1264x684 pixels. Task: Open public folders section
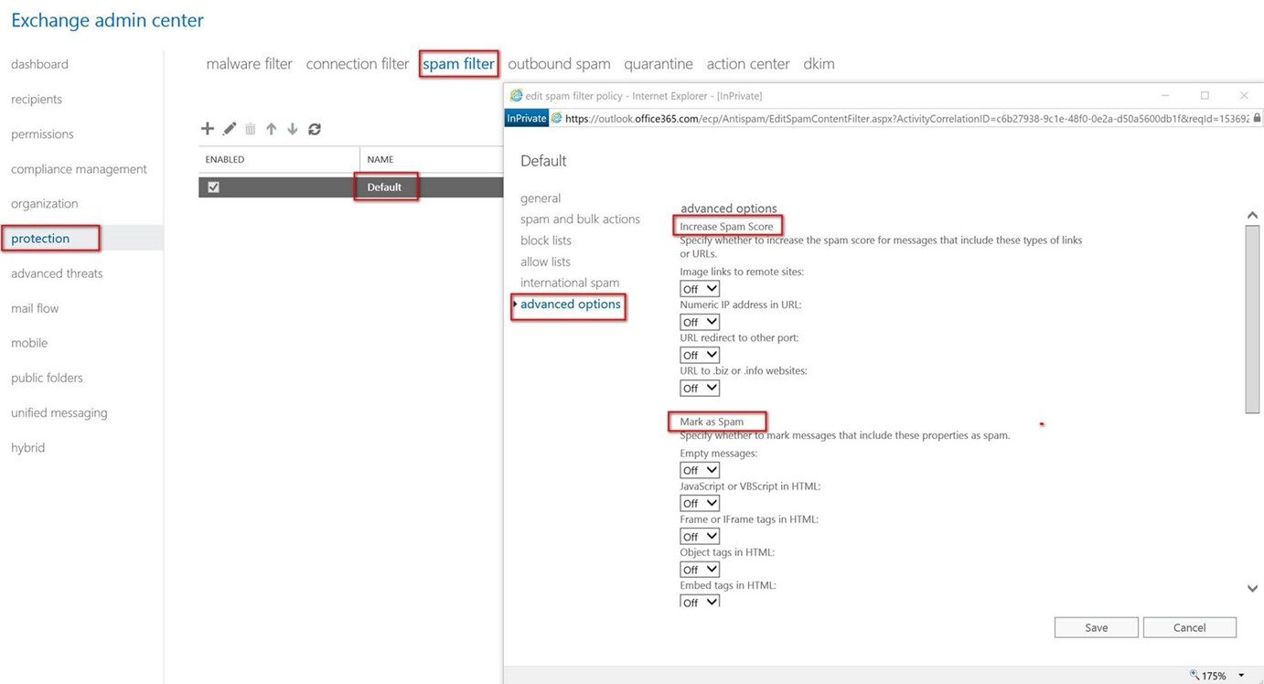tap(47, 378)
